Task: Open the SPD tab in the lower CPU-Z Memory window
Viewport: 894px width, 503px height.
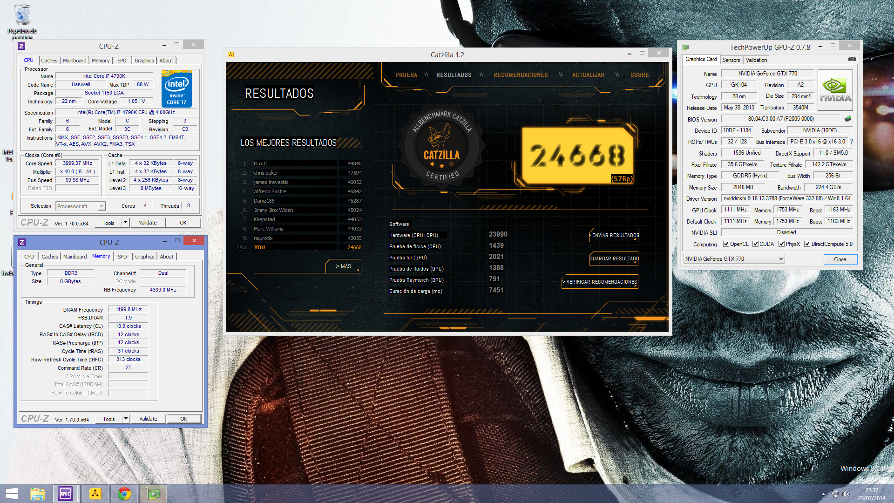Action: click(122, 257)
